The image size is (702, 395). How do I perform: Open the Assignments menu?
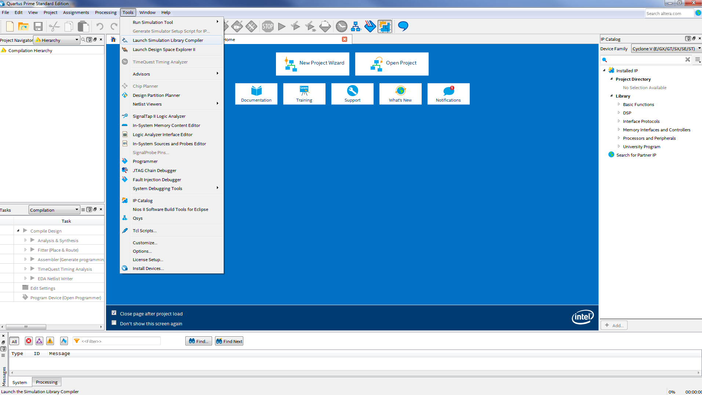point(76,12)
